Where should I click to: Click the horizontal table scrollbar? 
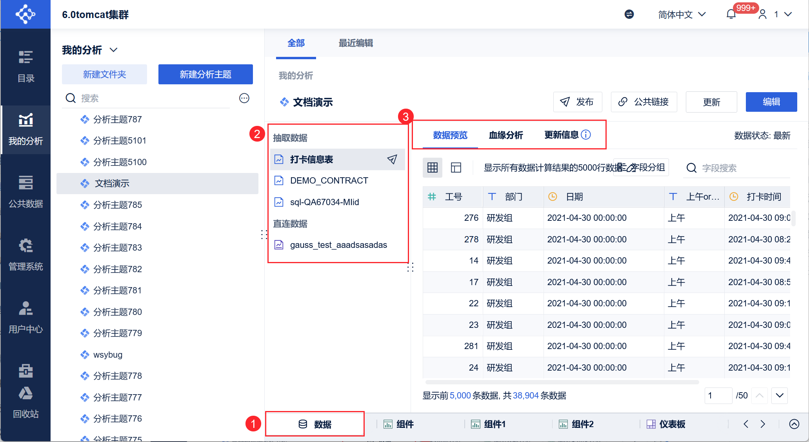point(562,382)
